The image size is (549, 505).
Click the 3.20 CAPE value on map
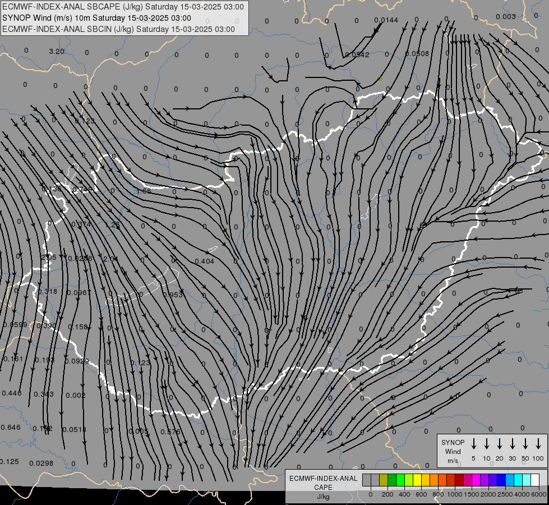(57, 52)
